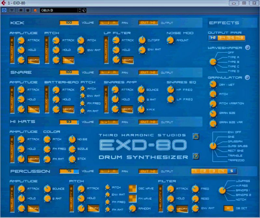The width and height of the screenshot is (260, 218).
Task: Click the Hi Hats Stick knob
Action: tap(72, 159)
